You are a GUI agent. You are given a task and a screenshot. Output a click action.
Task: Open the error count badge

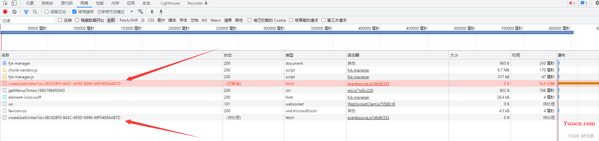click(x=572, y=3)
